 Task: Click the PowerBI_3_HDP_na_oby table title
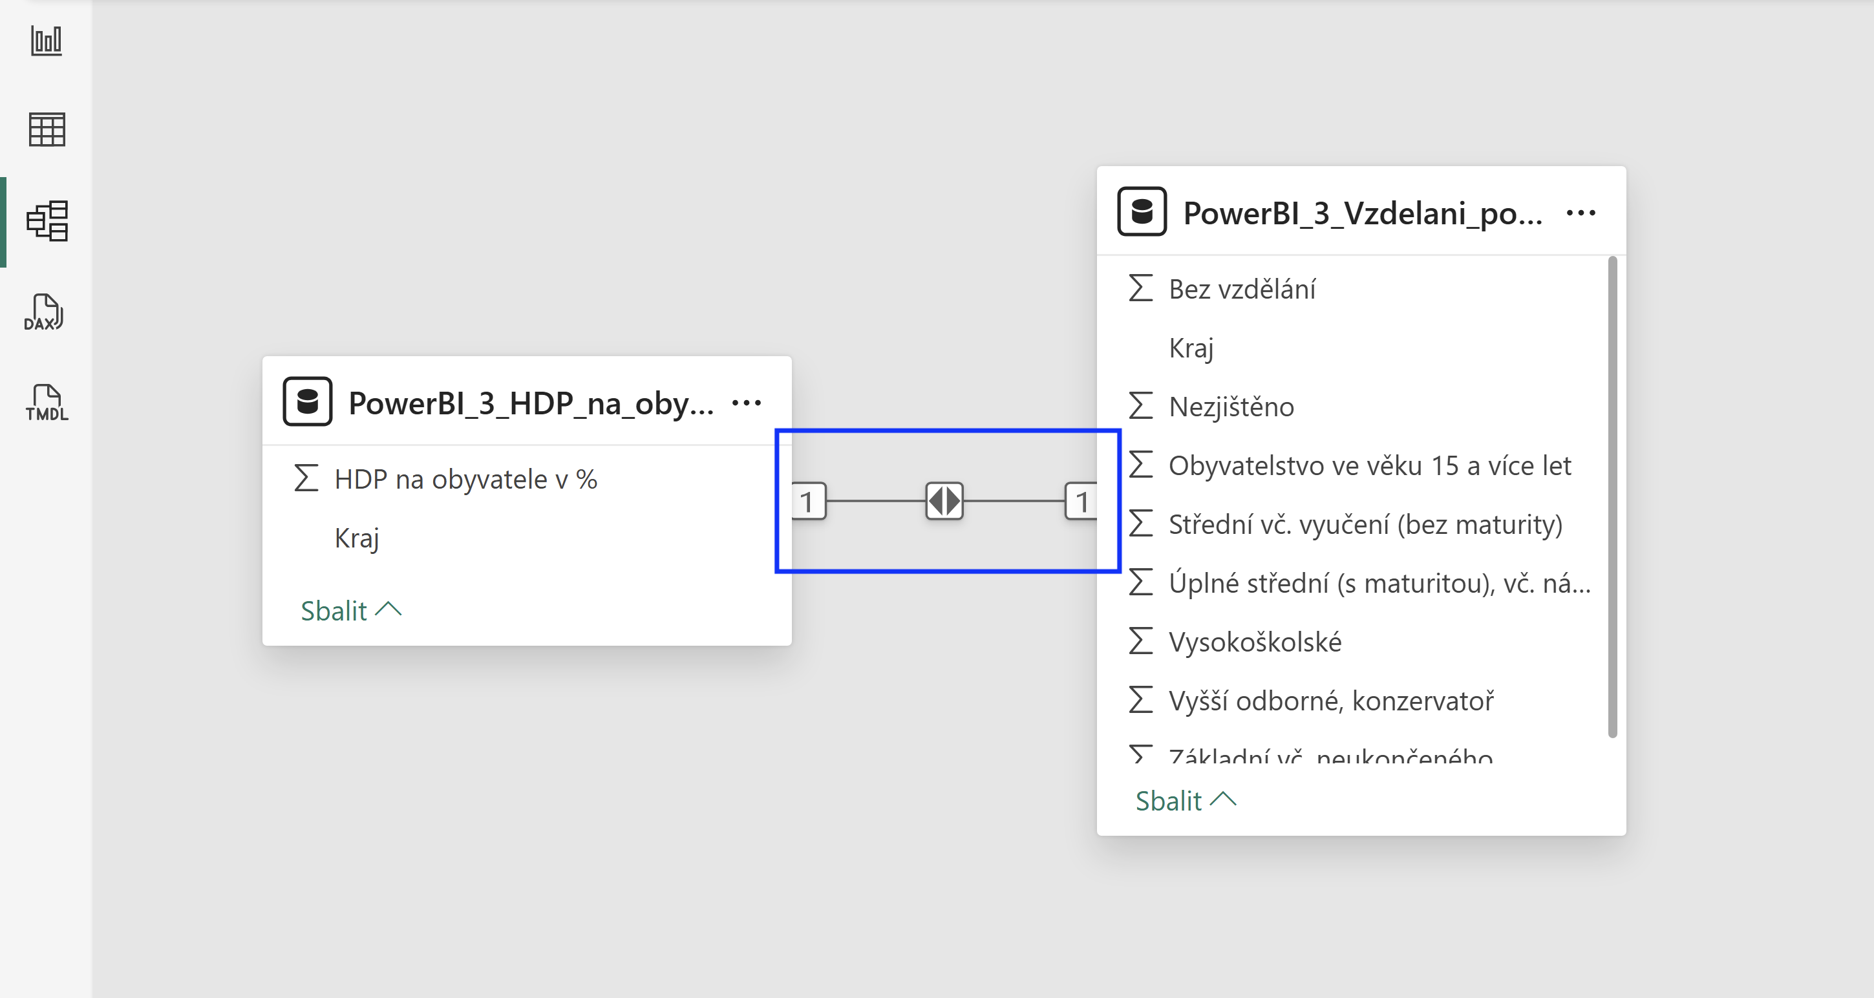point(531,403)
